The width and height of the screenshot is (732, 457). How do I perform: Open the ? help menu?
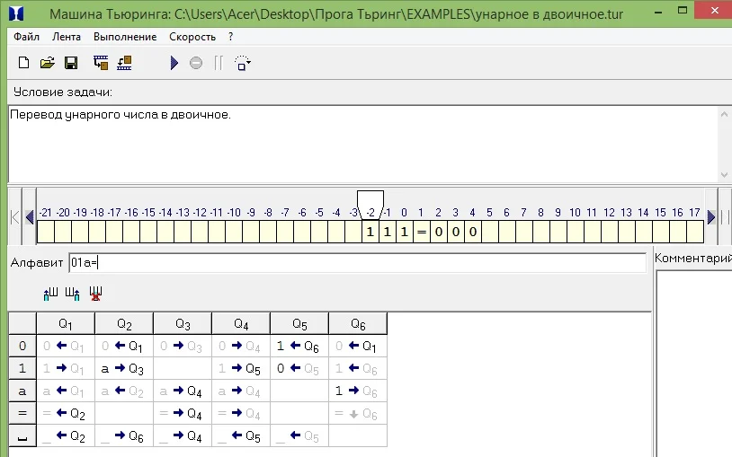[230, 37]
